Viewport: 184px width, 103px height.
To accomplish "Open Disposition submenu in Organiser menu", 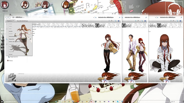I will point(11,39).
